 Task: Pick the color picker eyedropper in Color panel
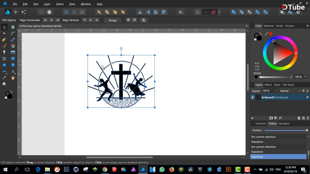coord(266,34)
